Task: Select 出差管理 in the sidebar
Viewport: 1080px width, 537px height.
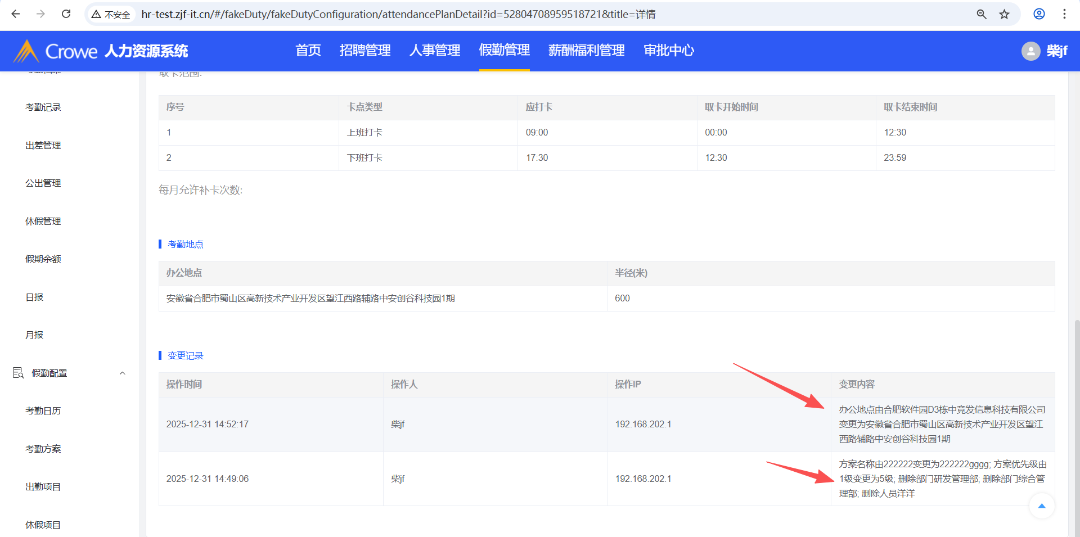Action: point(43,145)
